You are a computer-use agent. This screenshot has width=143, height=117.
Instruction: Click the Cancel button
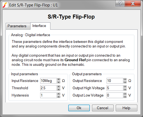103,108
